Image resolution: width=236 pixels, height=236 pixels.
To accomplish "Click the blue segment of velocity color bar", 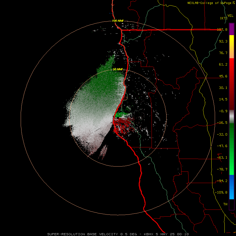I will point(232,187).
